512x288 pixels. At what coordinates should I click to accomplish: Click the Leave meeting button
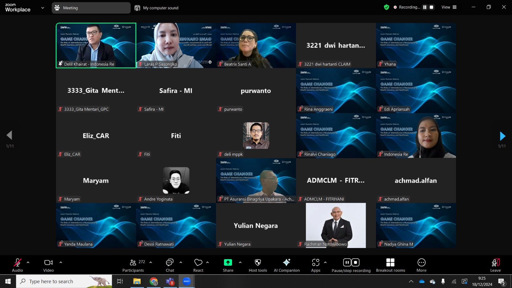point(495,266)
